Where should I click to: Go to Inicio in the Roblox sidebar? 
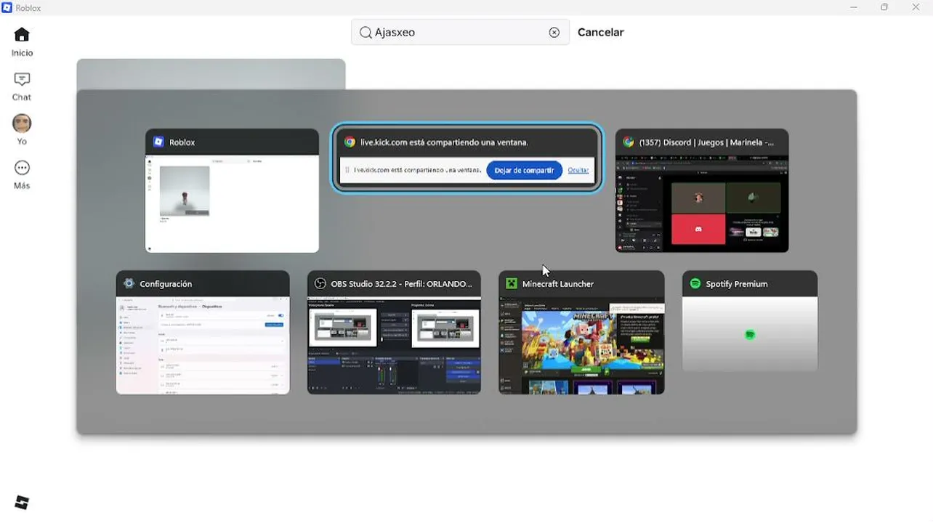coord(22,41)
